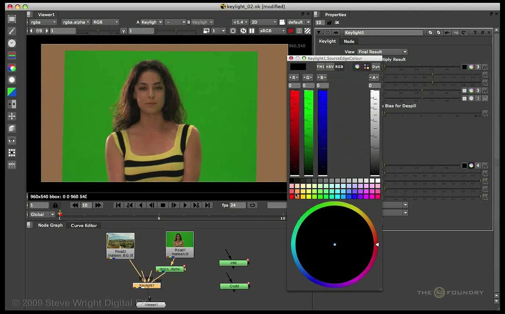
Task: Toggle the proxy mode icon in viewer
Action: pyautogui.click(x=206, y=31)
